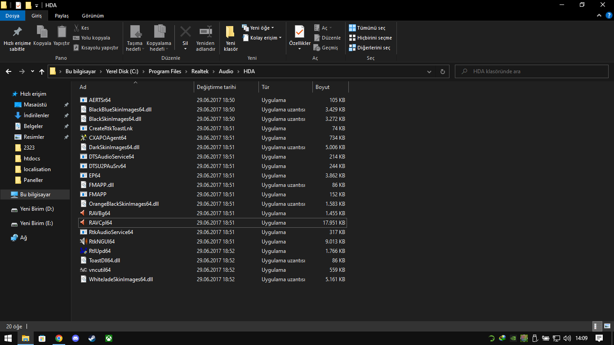Rename using Yeniden adlandır
This screenshot has width=614, height=345.
tap(205, 38)
